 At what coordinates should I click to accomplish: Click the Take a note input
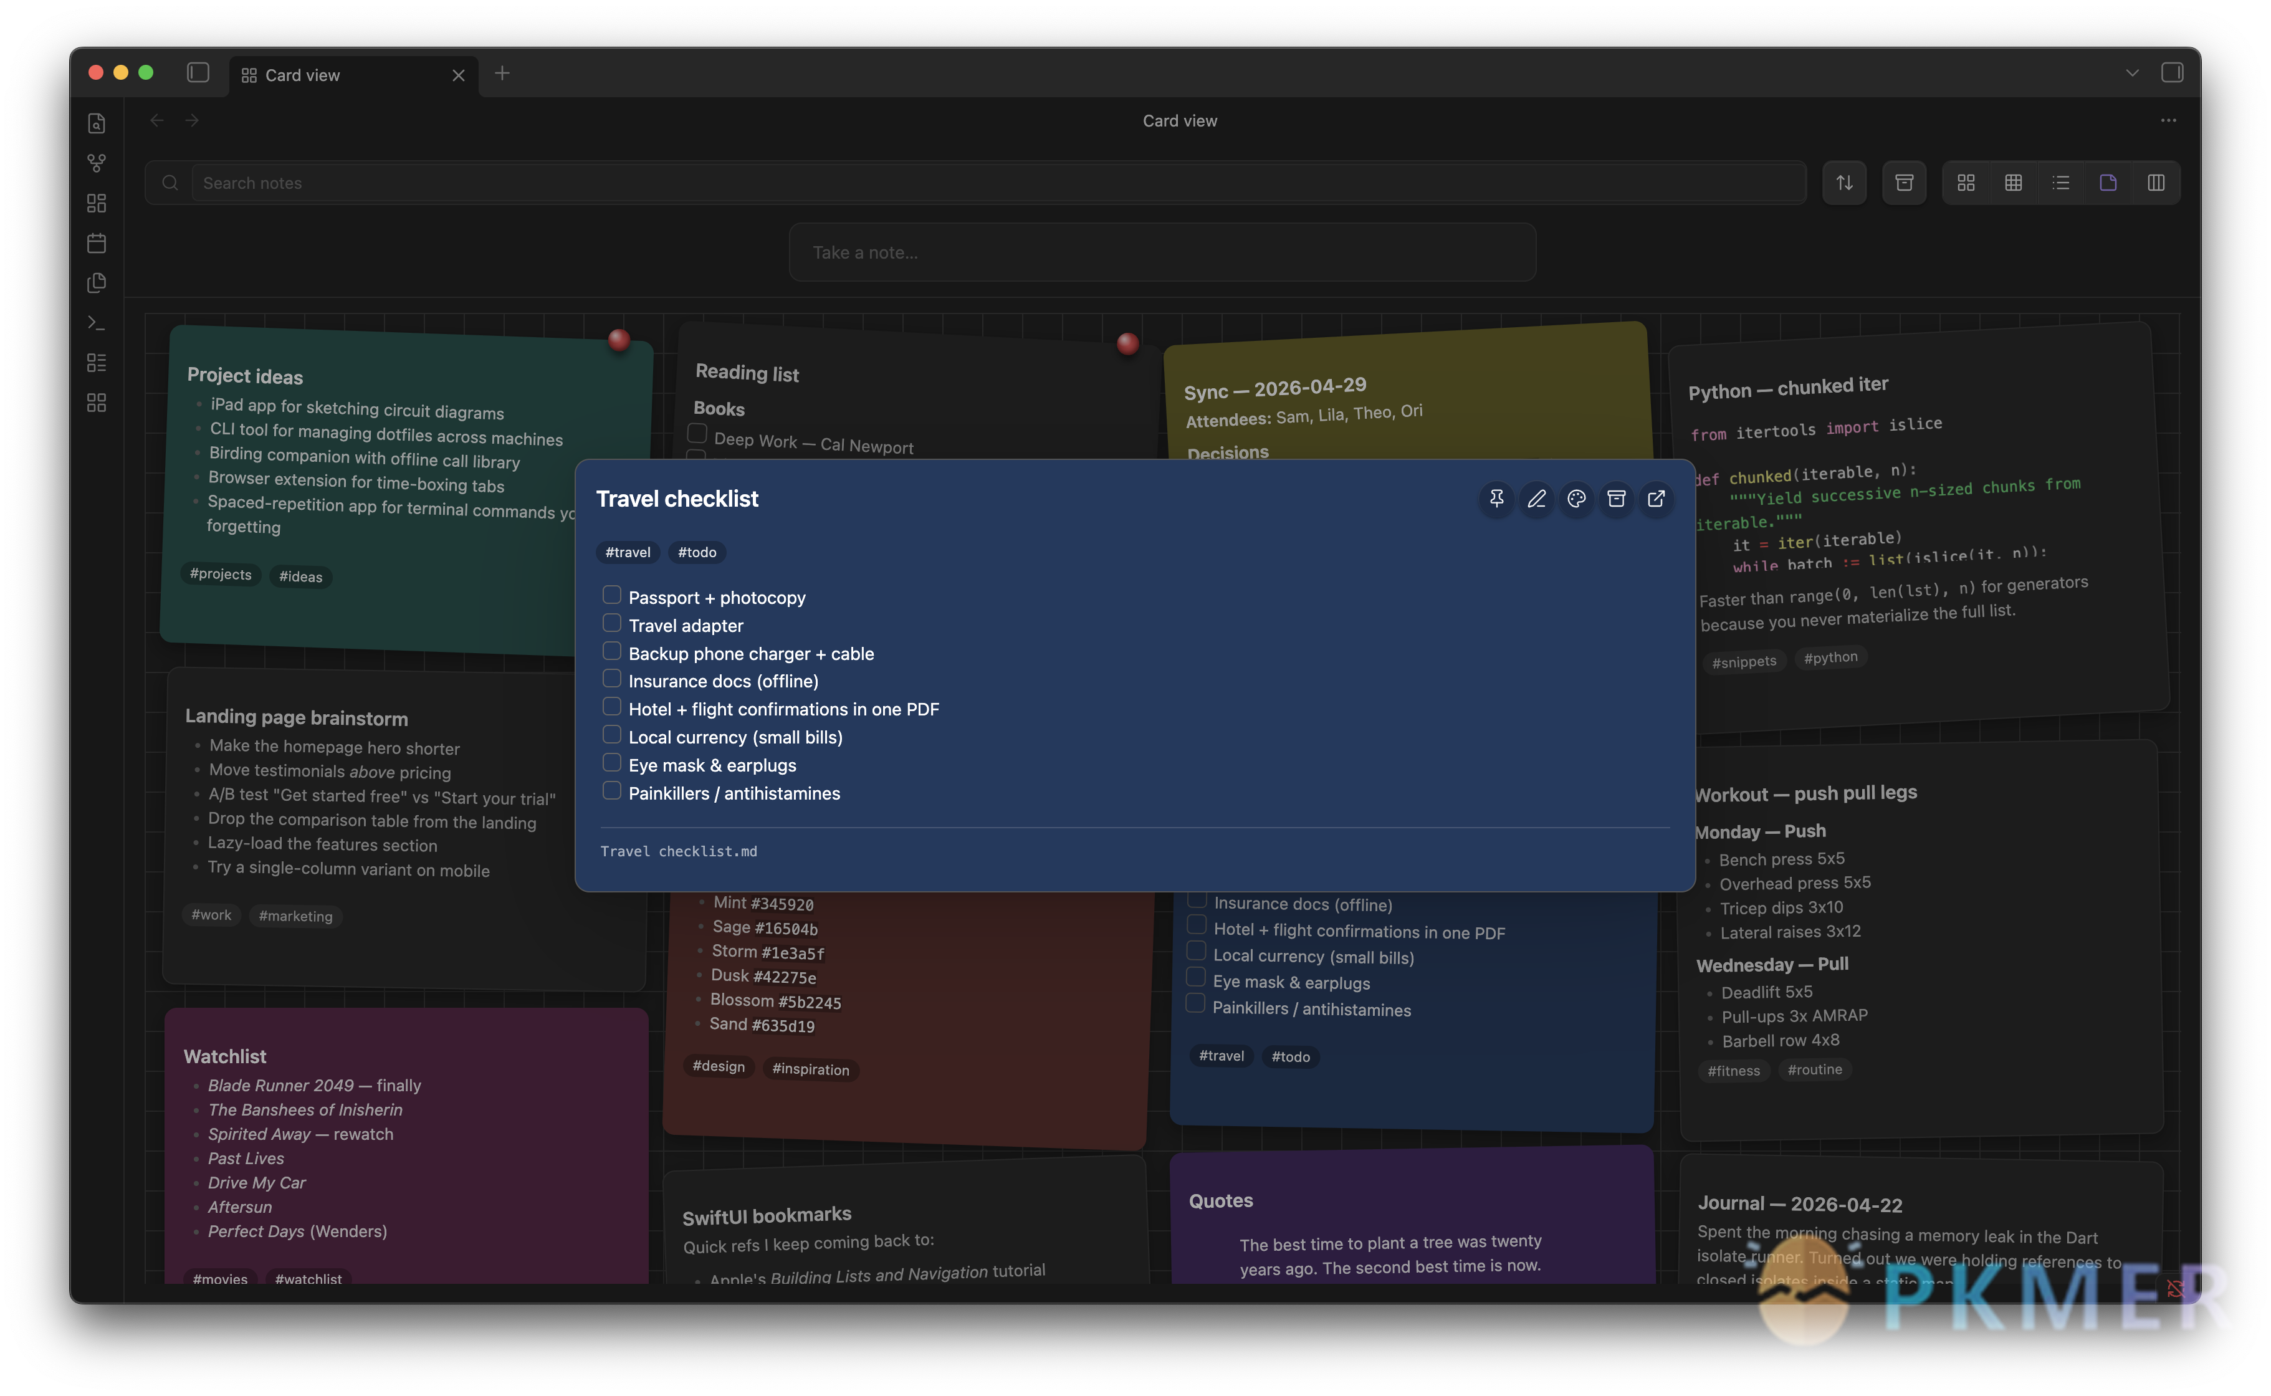click(1162, 252)
